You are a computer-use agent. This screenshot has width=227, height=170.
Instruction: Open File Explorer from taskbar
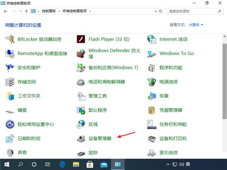76,164
